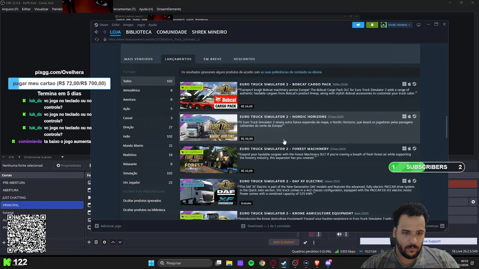Open Windows Start menu
The width and height of the screenshot is (479, 269).
[x=151, y=263]
